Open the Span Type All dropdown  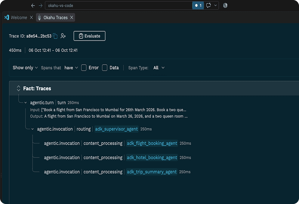pyautogui.click(x=159, y=68)
